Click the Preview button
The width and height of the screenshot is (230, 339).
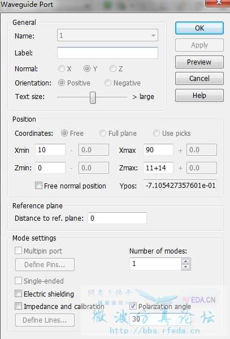[199, 62]
